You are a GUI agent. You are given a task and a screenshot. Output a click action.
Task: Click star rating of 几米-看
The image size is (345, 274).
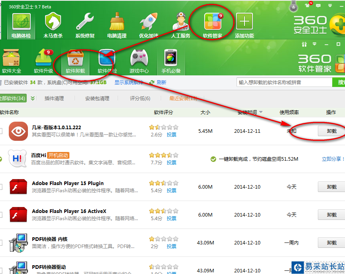click(x=164, y=127)
